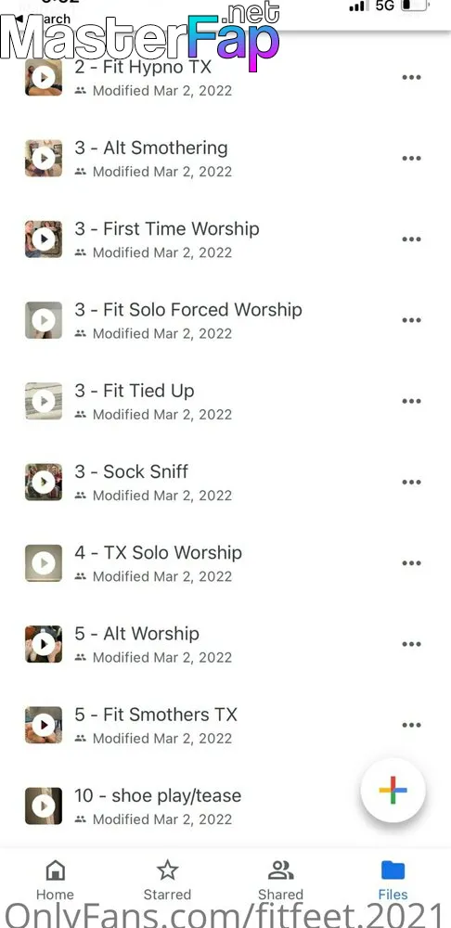451x928 pixels.
Task: Open more options for Alt Worship file
Action: tap(411, 645)
